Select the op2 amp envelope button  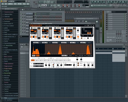point(37,60)
